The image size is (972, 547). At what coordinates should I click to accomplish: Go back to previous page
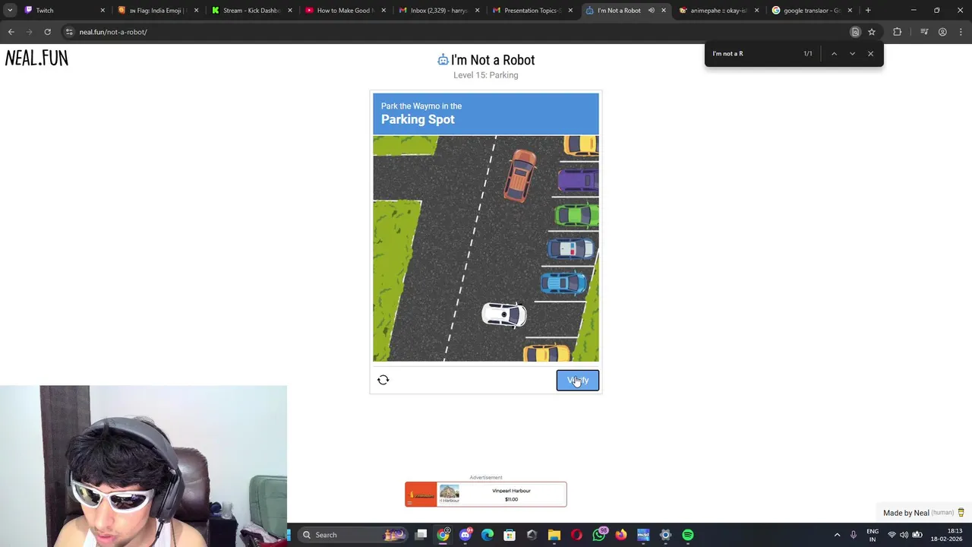point(11,32)
